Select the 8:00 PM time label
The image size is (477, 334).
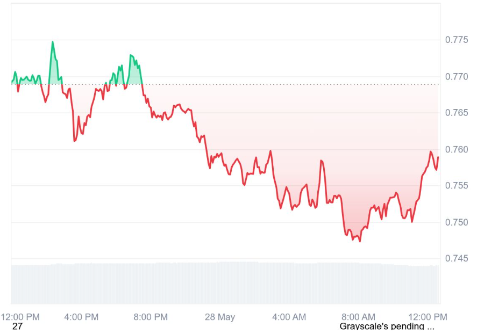pos(151,317)
